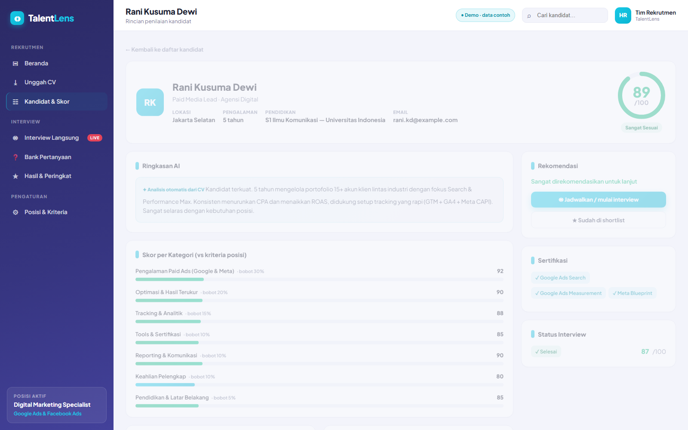Open Hasil & Peringkat section

coord(57,176)
